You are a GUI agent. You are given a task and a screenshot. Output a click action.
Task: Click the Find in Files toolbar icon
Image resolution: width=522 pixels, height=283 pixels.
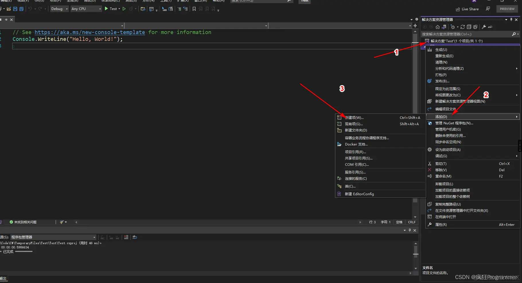point(143,9)
